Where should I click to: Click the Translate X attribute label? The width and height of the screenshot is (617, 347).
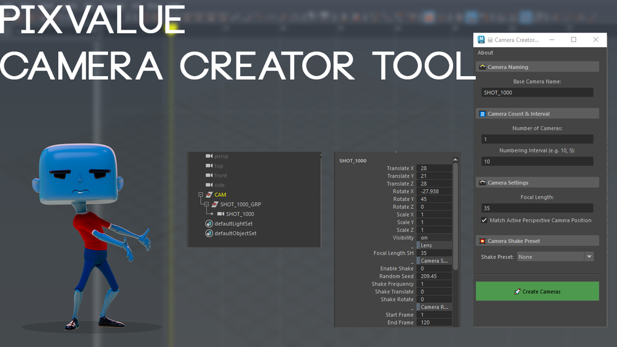[x=400, y=168]
